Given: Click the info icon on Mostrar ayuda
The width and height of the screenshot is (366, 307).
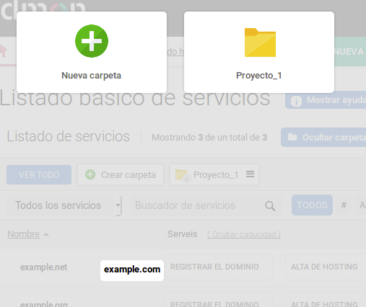Looking at the screenshot, I should (296, 101).
